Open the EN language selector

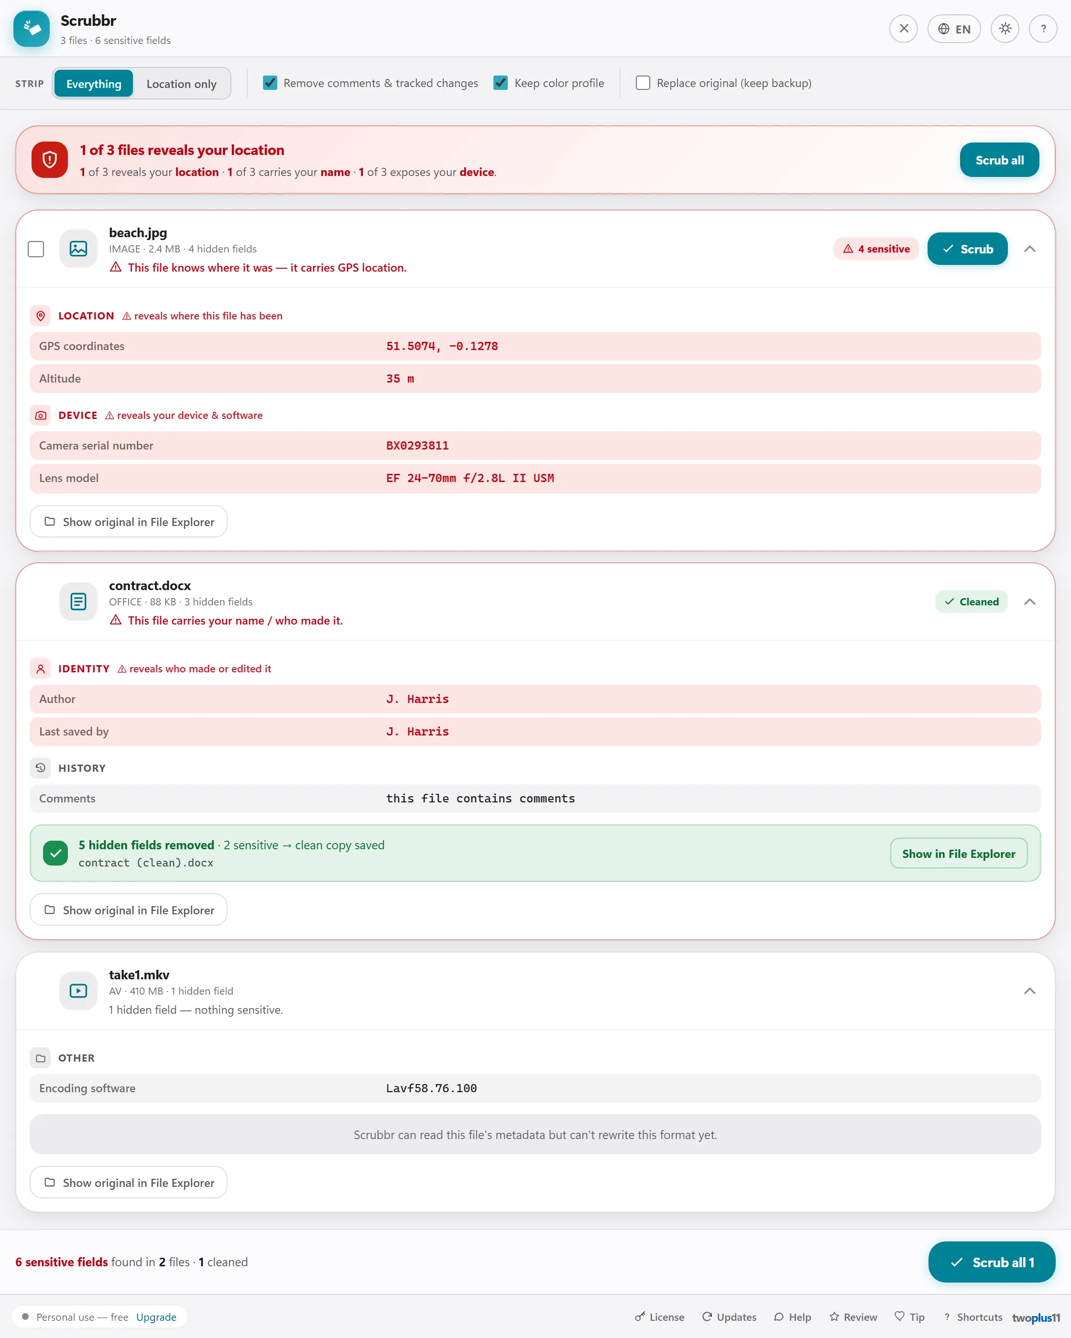coord(954,29)
